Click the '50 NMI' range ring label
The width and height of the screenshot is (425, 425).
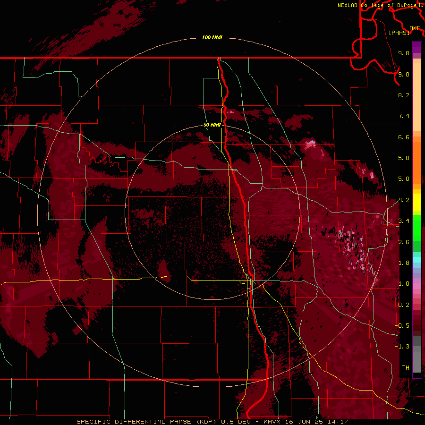click(212, 125)
